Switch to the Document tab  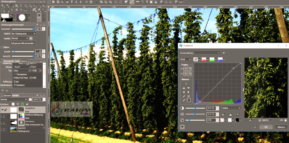(x=9, y=61)
